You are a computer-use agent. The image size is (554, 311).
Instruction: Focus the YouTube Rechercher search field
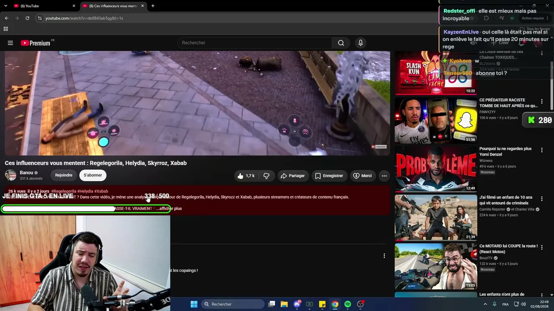(254, 43)
